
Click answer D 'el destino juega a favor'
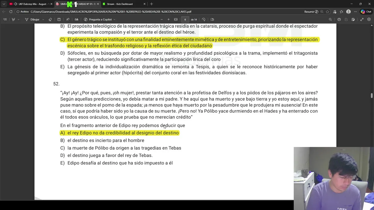106,156
